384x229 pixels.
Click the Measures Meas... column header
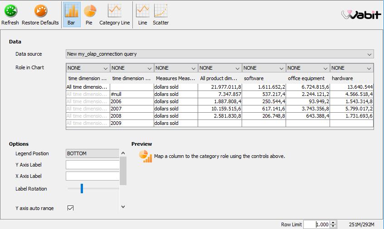click(175, 78)
